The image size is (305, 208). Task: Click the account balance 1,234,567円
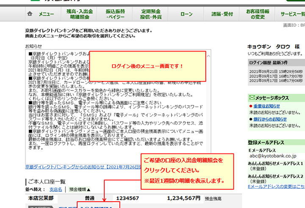183,198
